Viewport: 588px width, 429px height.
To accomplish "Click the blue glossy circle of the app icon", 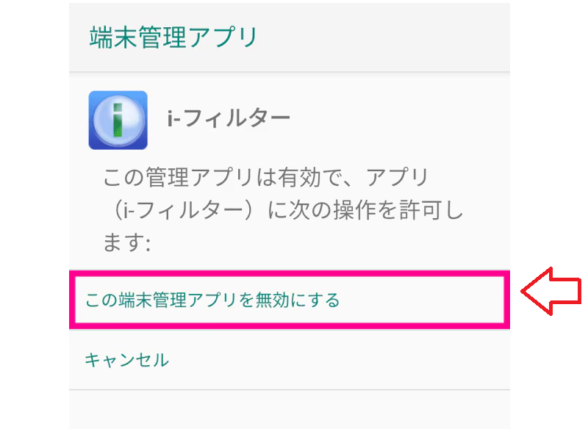I will coord(118,120).
